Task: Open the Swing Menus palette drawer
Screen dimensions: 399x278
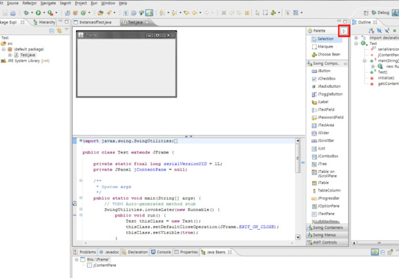Action: click(327, 235)
